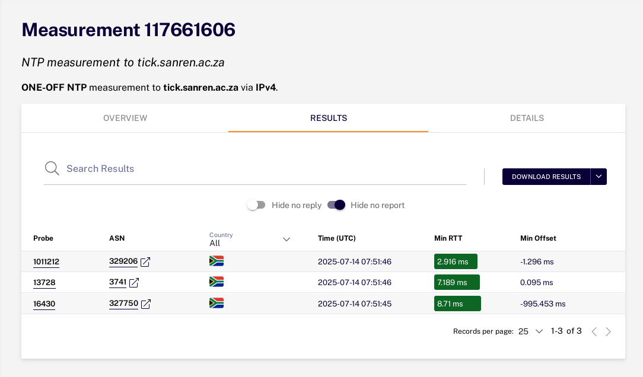Go to next results page arrow
643x377 pixels.
tap(608, 331)
